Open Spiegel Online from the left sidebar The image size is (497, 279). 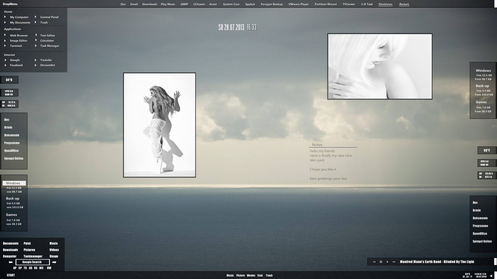tap(14, 158)
